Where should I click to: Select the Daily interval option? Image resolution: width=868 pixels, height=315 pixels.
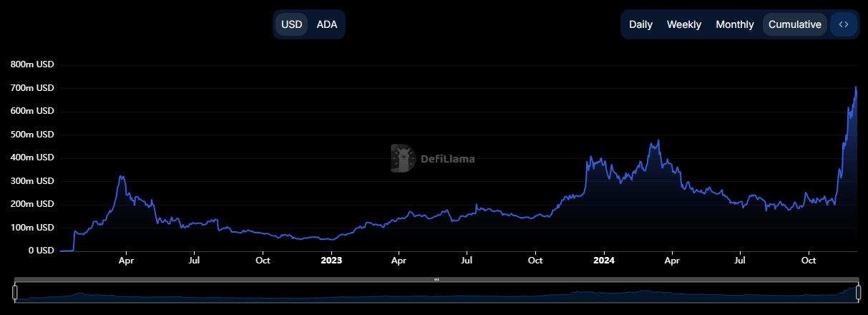pyautogui.click(x=640, y=24)
